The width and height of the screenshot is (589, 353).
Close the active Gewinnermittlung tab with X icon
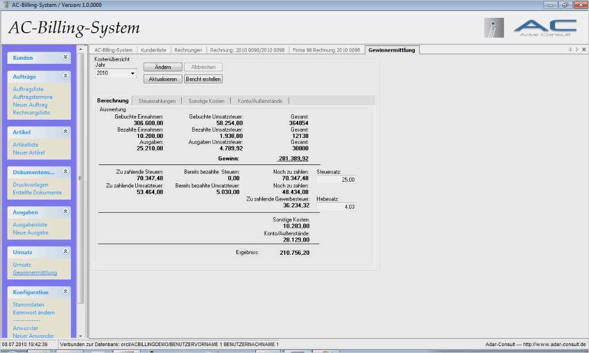[584, 50]
